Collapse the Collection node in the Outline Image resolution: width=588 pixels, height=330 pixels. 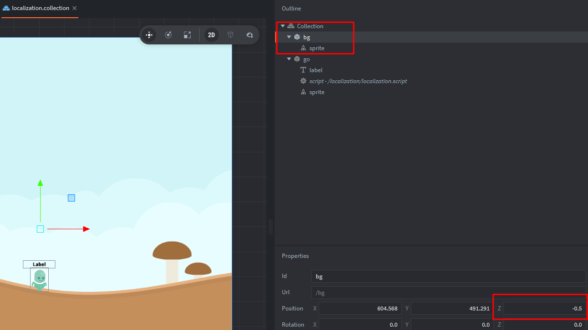[x=283, y=26]
